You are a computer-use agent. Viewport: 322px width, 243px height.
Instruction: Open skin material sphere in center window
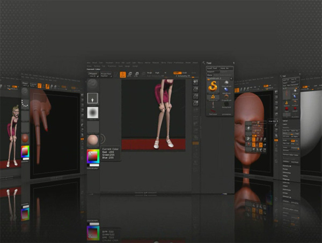click(x=93, y=141)
